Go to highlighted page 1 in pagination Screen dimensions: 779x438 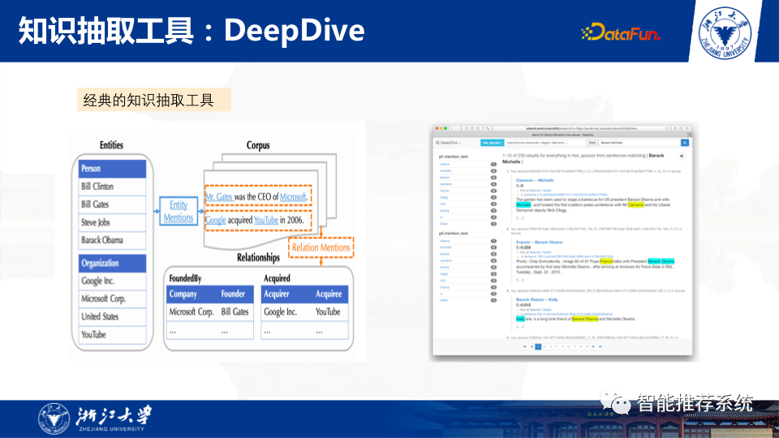click(x=538, y=346)
